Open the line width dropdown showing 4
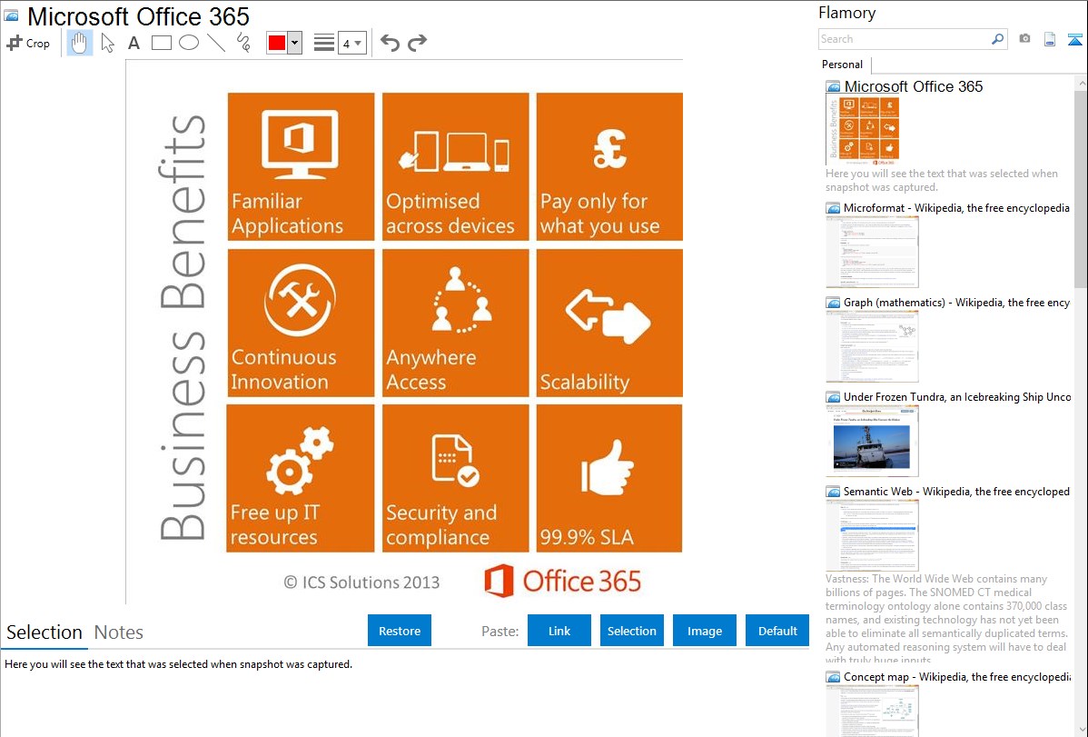 tap(352, 43)
